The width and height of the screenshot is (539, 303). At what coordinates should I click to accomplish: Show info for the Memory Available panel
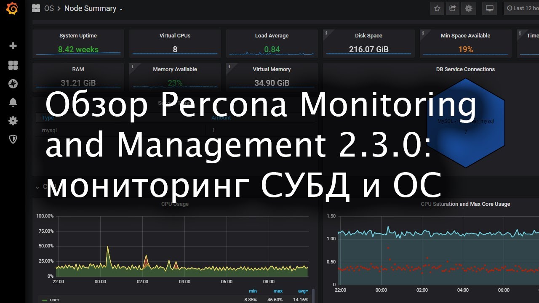coord(132,66)
